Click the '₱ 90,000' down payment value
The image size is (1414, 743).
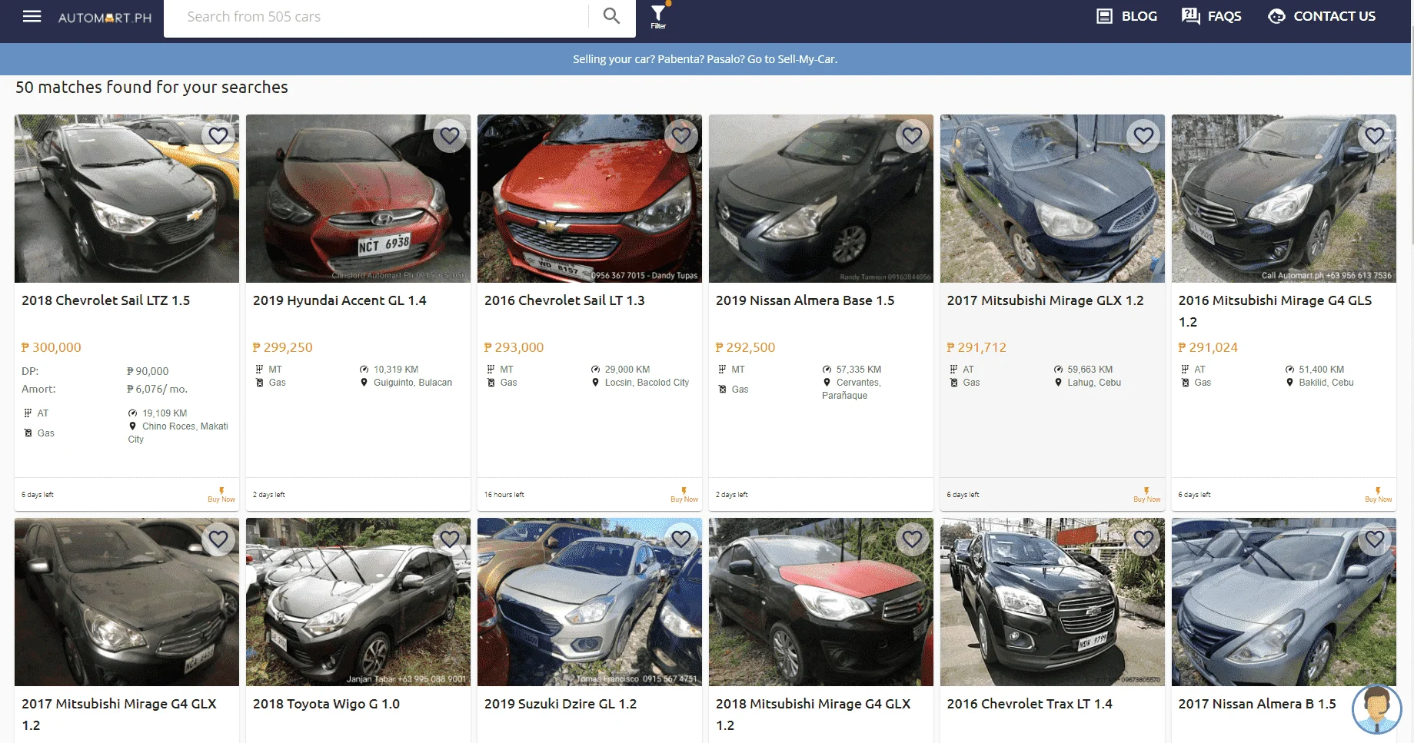pyautogui.click(x=148, y=371)
